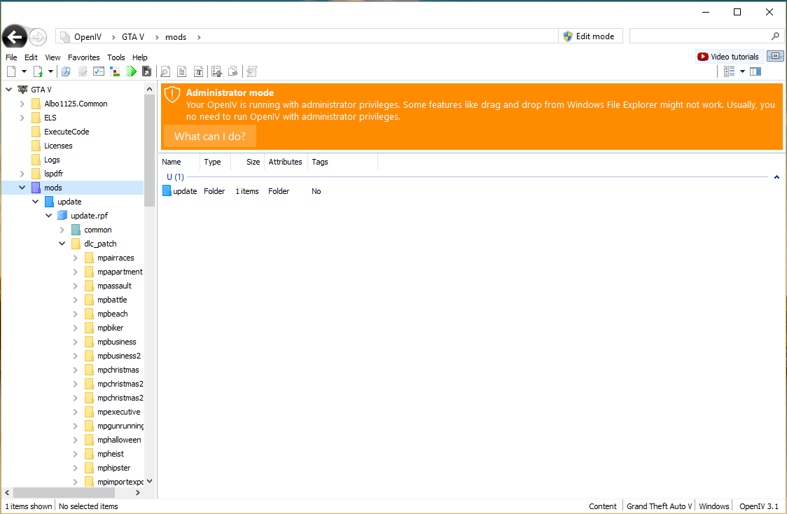Click the list upload arrow icon
This screenshot has height=514, width=787.
pos(217,72)
